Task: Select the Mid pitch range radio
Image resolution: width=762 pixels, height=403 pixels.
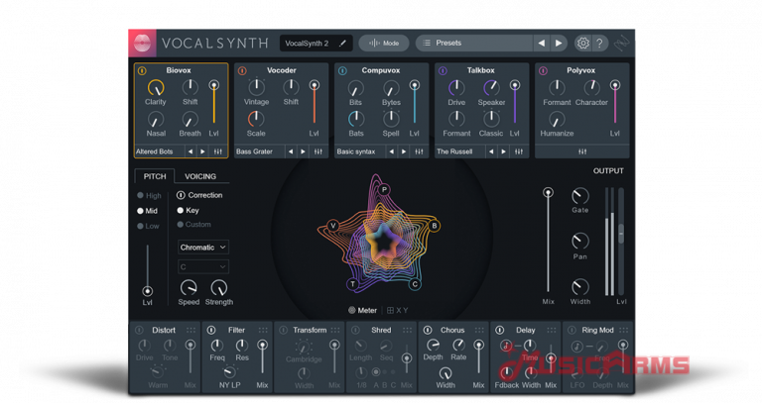Action: pyautogui.click(x=141, y=210)
